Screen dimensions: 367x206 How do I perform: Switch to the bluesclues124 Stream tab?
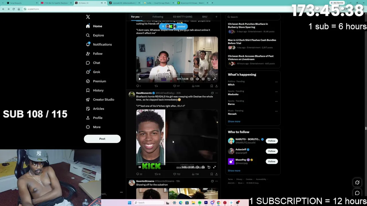[x=192, y=3]
